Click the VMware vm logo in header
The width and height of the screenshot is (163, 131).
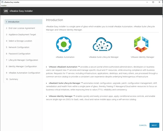[x=6, y=11]
